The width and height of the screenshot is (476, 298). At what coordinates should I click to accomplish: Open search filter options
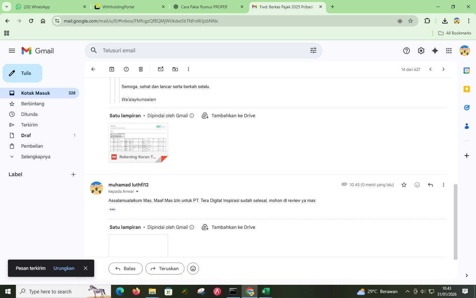coord(313,50)
